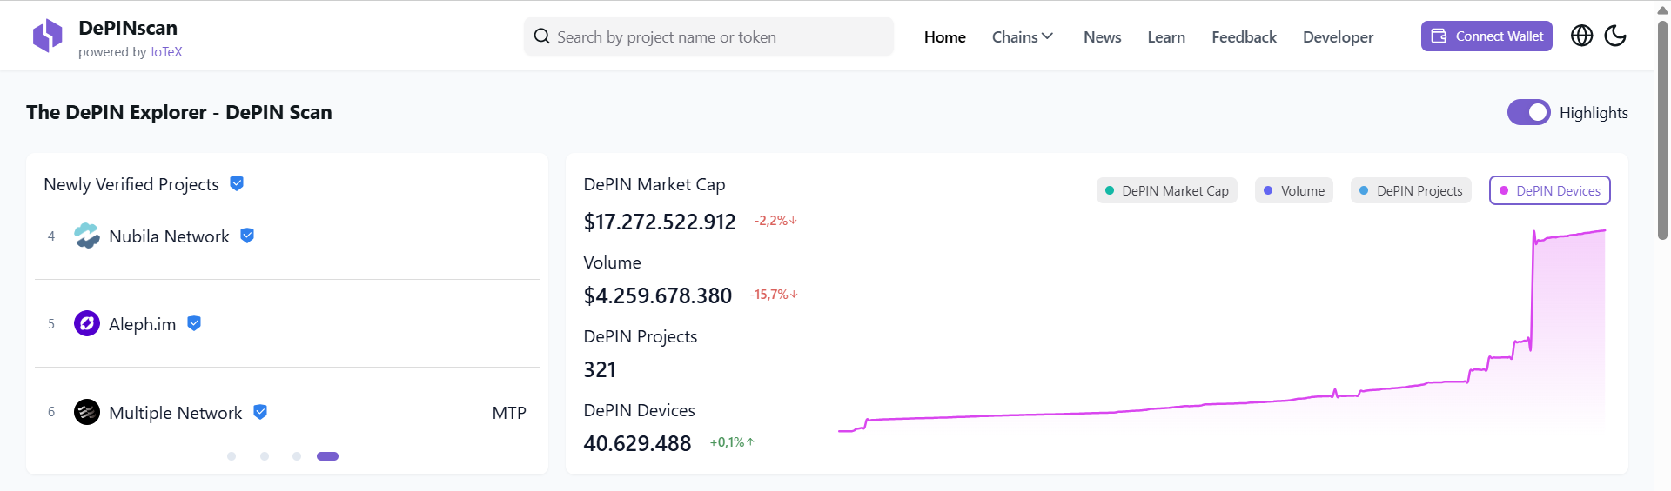1671x491 pixels.
Task: Click the -2,2% change indicator
Action: coord(775,221)
